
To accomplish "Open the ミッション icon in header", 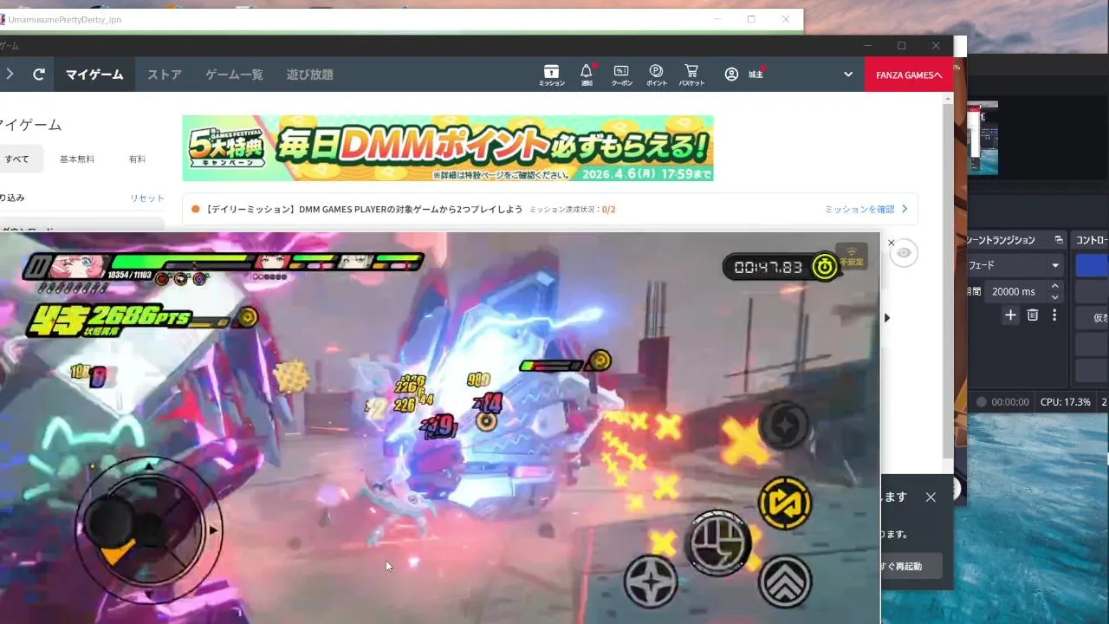I will (x=551, y=75).
